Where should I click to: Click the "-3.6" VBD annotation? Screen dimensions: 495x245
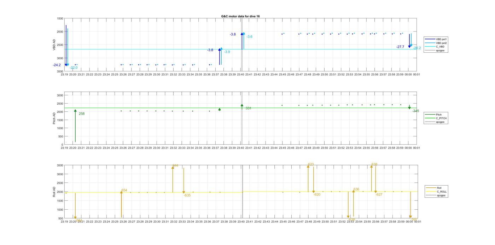(249, 37)
